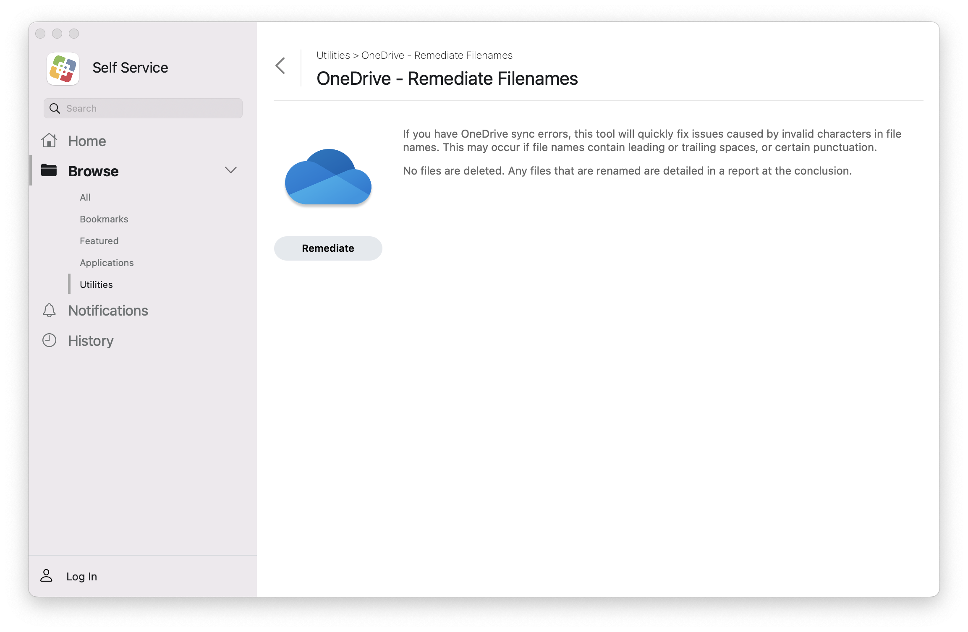Click the Utilities breadcrumb path text
Viewport: 968px width, 632px height.
[x=333, y=55]
